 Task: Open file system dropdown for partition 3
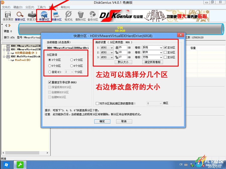click(107, 57)
